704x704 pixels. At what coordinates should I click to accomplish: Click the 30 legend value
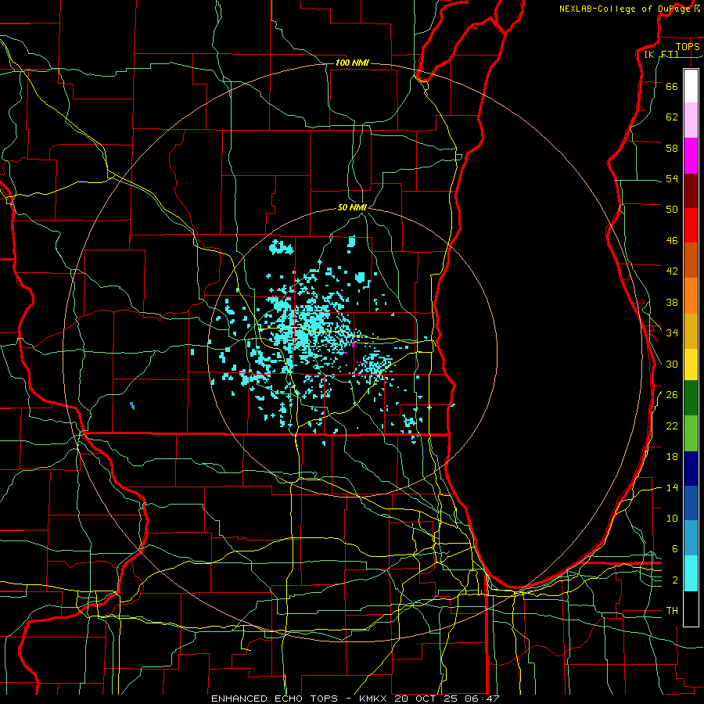tap(672, 364)
